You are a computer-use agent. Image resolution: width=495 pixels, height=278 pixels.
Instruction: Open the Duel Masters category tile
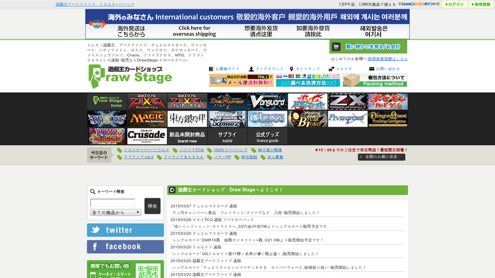[227, 101]
